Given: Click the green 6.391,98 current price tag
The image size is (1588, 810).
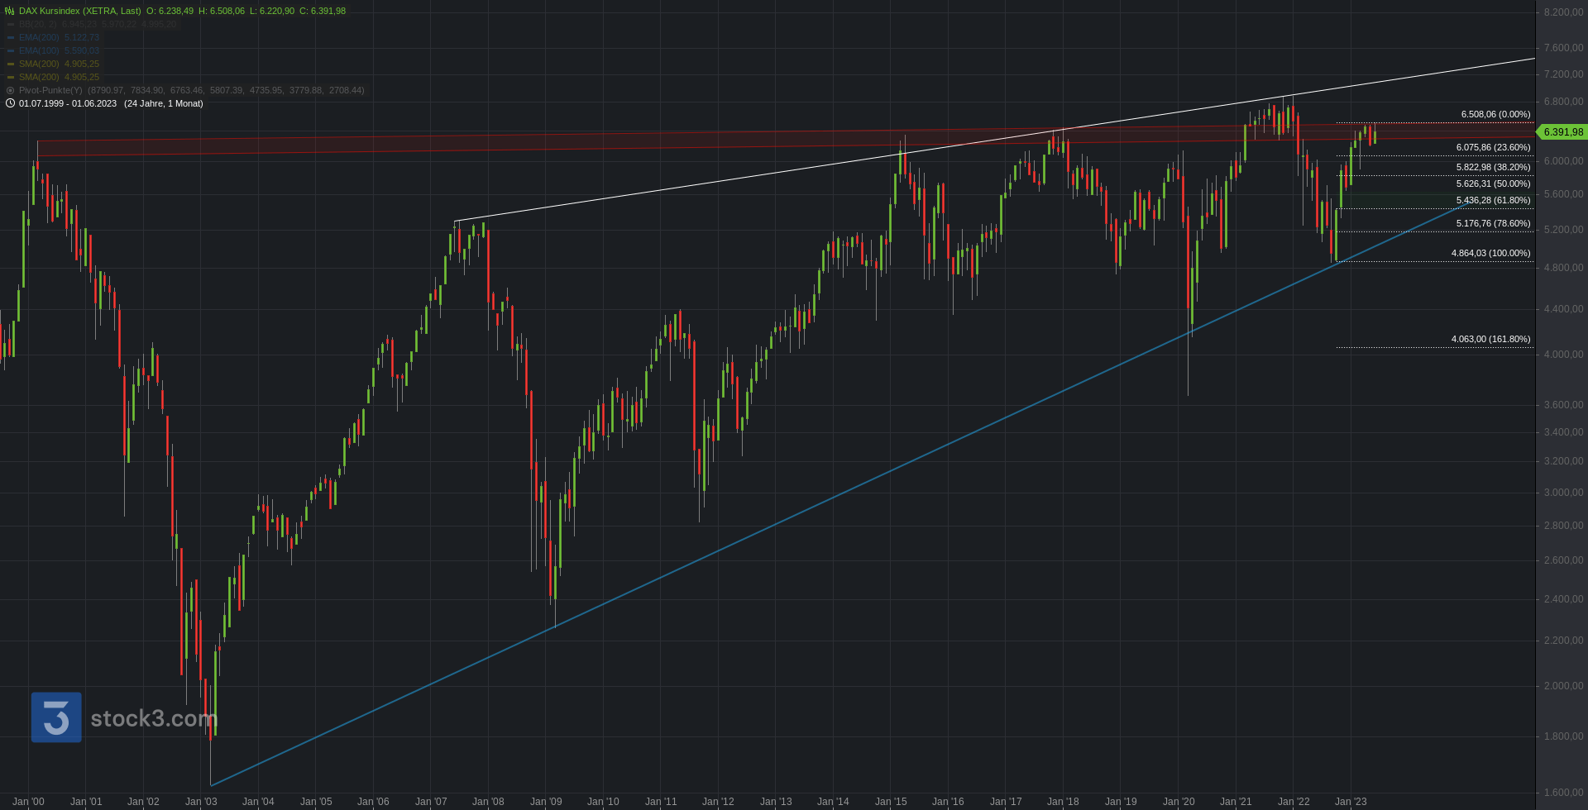Looking at the screenshot, I should (x=1562, y=132).
